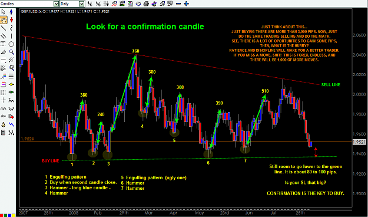Viewport: 368px width, 217px height.
Task: Activate the zoom-to-area magnifier tool
Action: click(x=11, y=68)
